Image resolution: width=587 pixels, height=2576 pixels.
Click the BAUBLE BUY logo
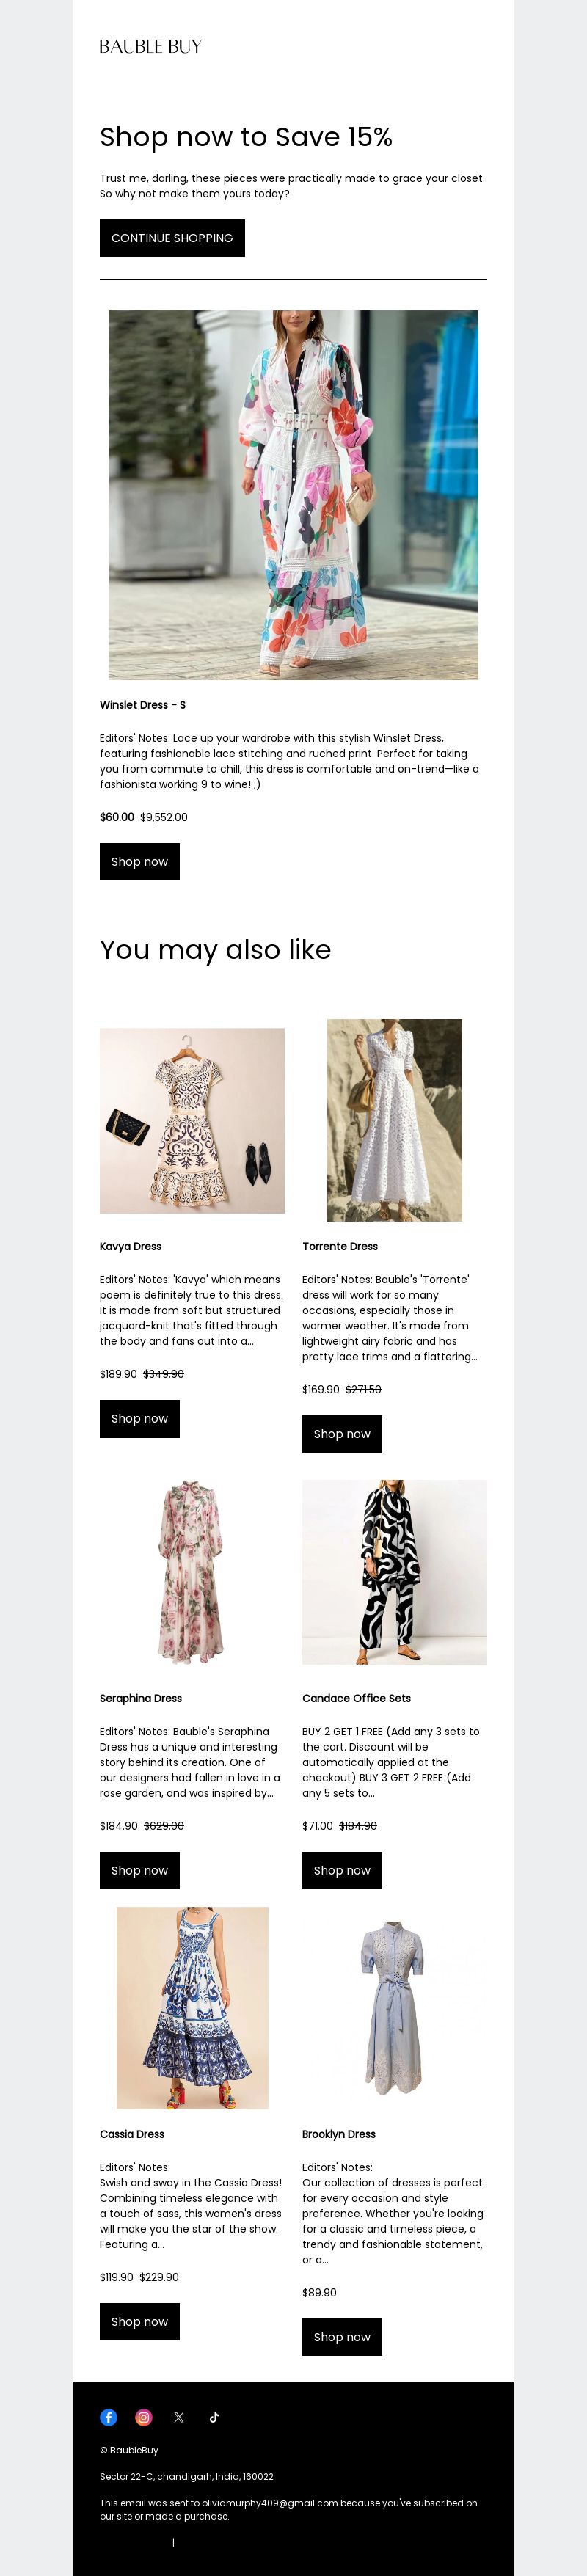pos(150,46)
